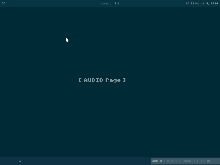The image size is (220, 165).
Task: Click the year 2026 in the header
Action: (215, 4)
